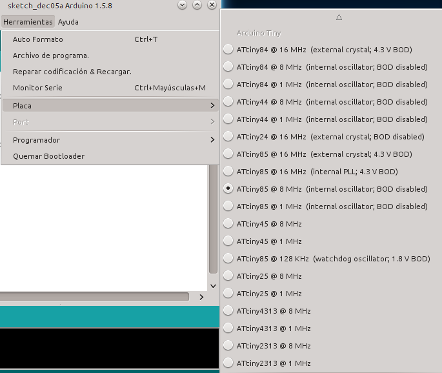Select ATtiny84 @ 1 MHz internal oscillator
Viewport: 442px width, 373px height.
point(331,85)
